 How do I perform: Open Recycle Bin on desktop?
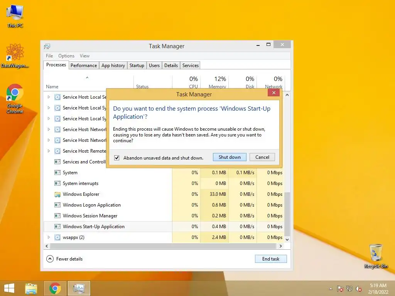[376, 256]
